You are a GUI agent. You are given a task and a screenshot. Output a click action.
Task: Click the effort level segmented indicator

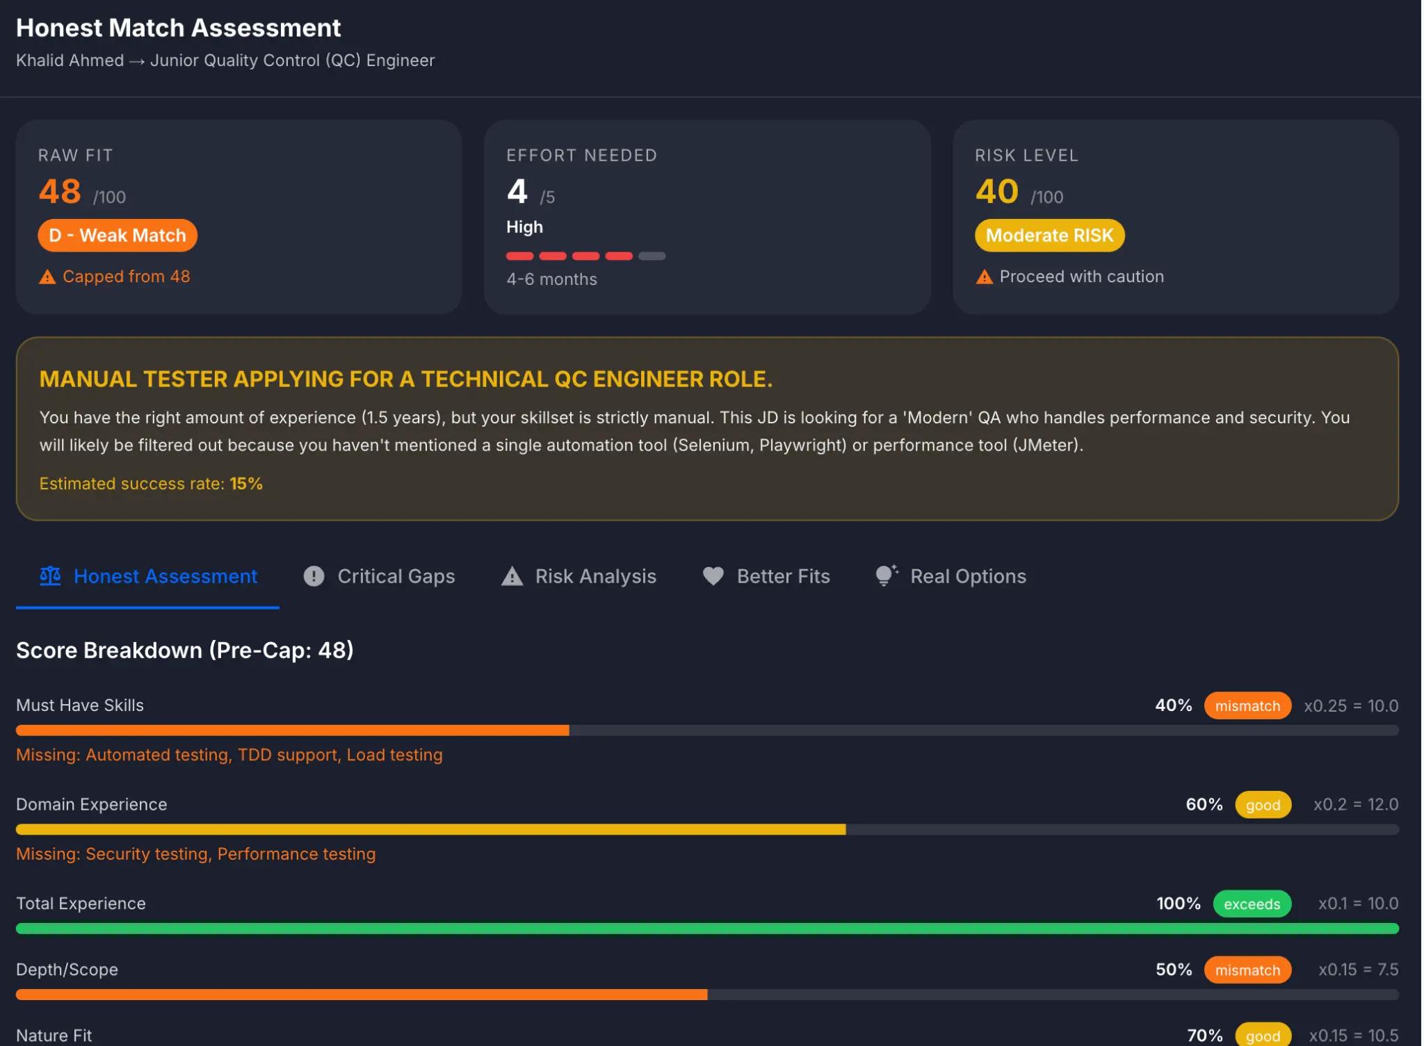[x=585, y=256]
